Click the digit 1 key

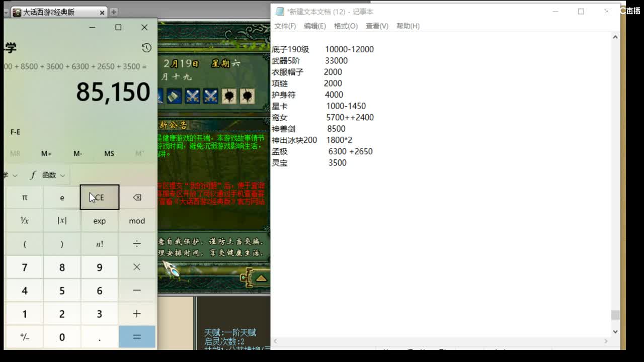25,313
